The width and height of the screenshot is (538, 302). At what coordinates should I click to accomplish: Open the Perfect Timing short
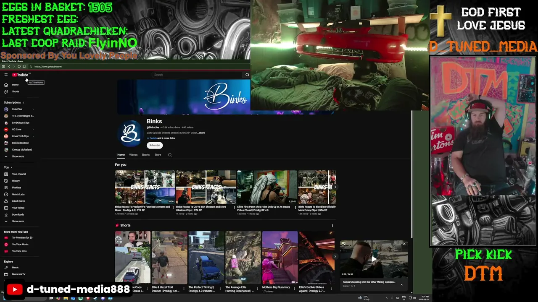click(206, 257)
